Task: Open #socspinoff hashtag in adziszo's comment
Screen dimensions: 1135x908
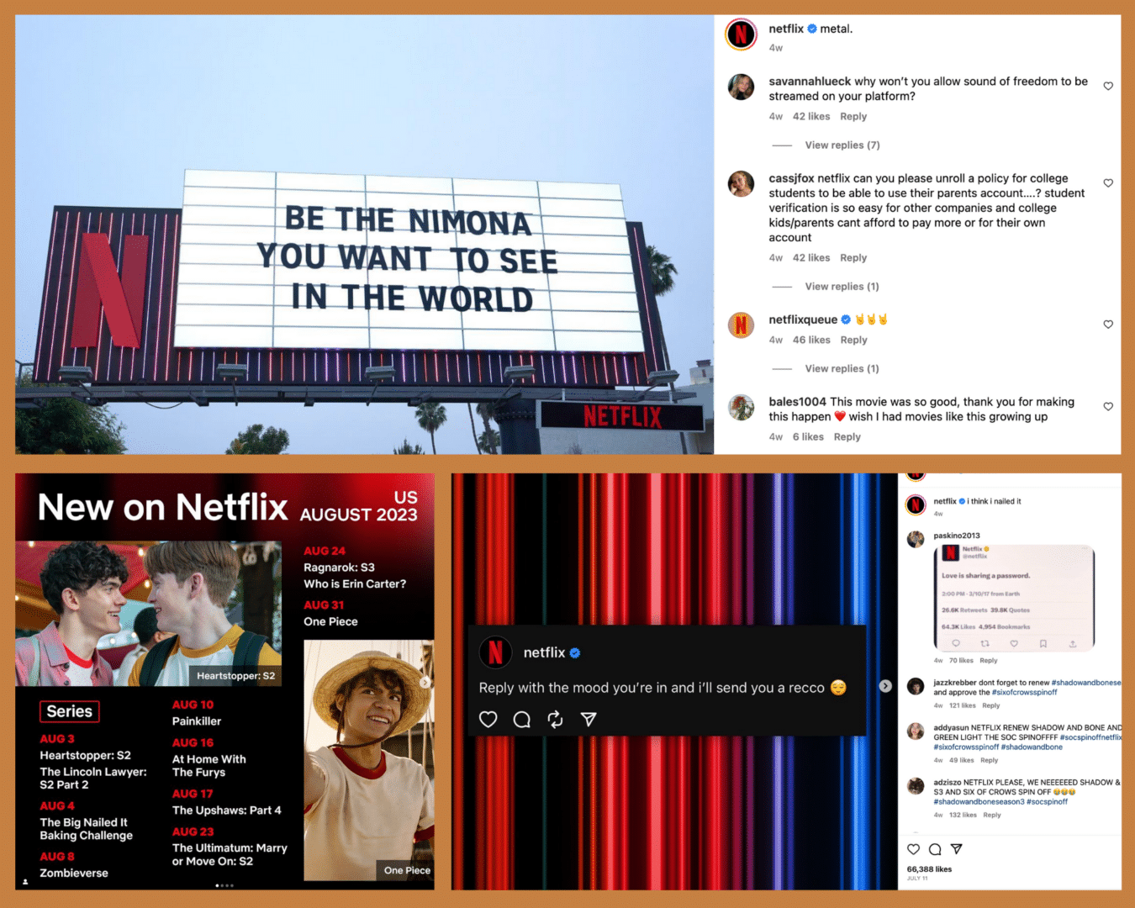Action: click(x=1048, y=802)
